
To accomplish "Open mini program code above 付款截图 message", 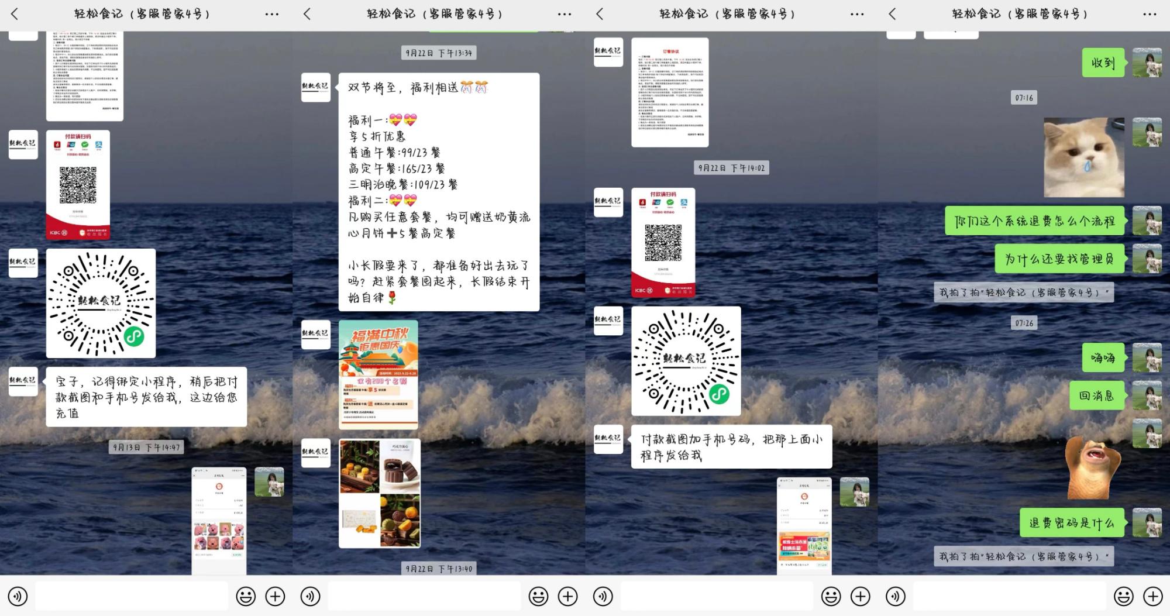I will coord(686,361).
